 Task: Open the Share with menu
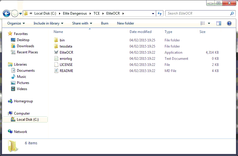82,23
